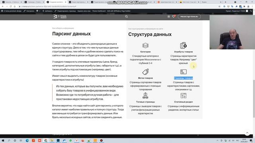The width and height of the screenshot is (255, 143).
Task: Click the browser forward arrow
Action: (7, 6)
